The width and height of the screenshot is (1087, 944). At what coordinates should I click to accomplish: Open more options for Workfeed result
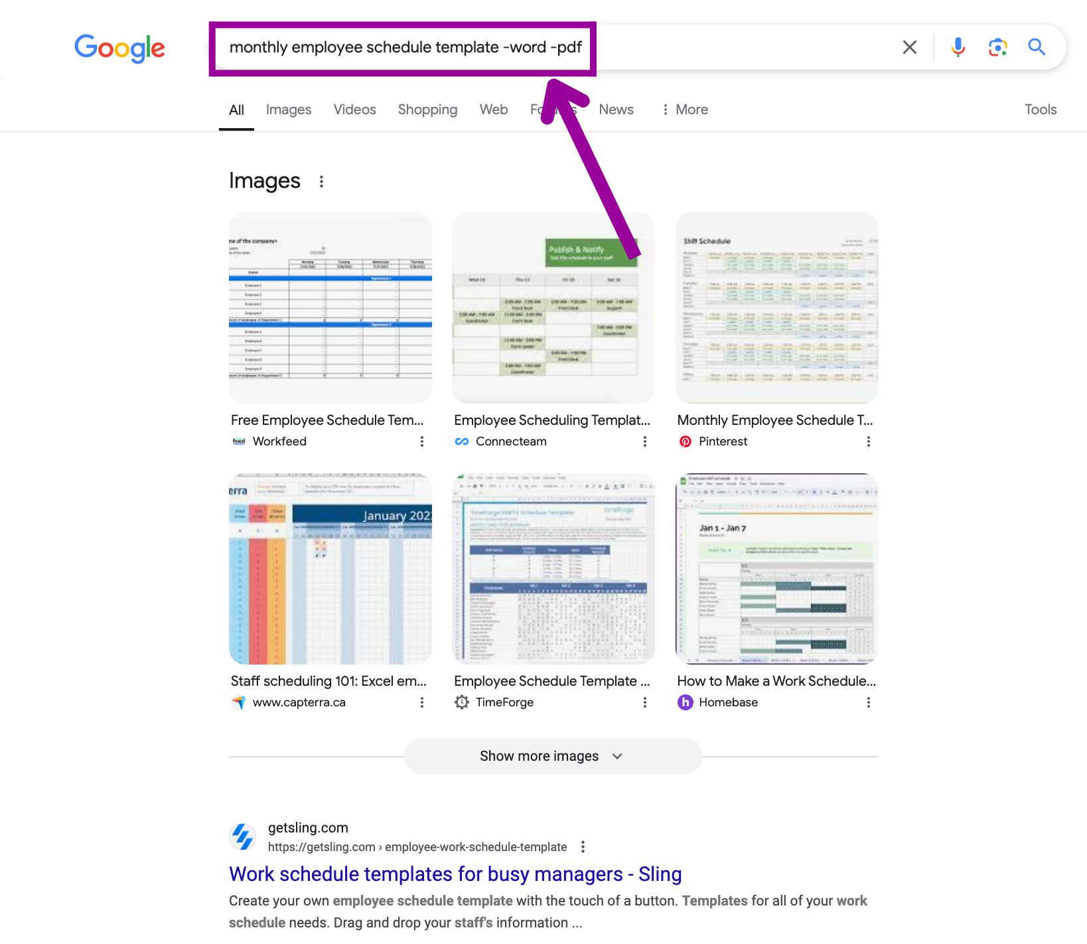pos(421,441)
